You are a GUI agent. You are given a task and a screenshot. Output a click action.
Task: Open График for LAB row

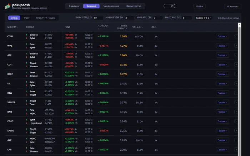[x=222, y=150]
